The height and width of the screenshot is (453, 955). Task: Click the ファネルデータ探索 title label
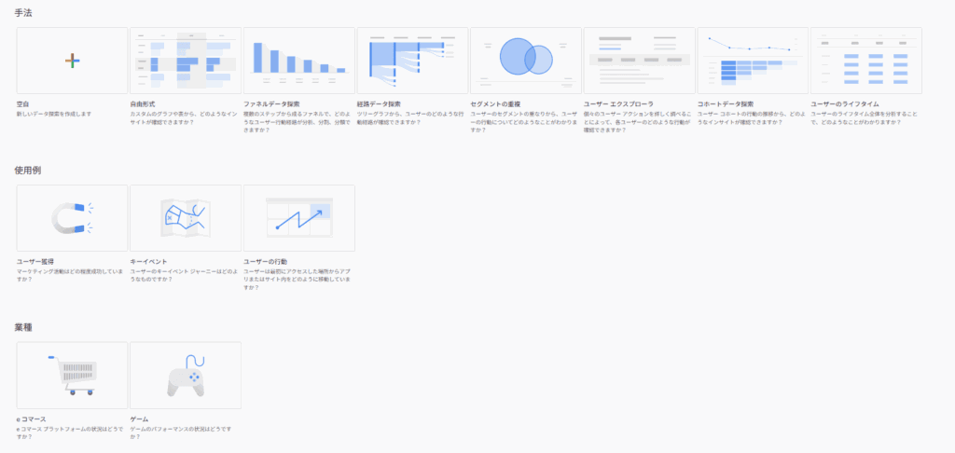[x=271, y=104]
